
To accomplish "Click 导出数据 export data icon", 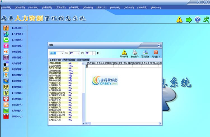I will (x=145, y=54).
